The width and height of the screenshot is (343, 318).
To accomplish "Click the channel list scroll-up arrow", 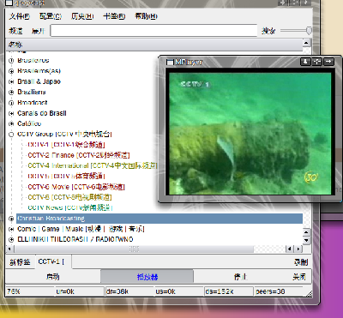I will (x=306, y=43).
